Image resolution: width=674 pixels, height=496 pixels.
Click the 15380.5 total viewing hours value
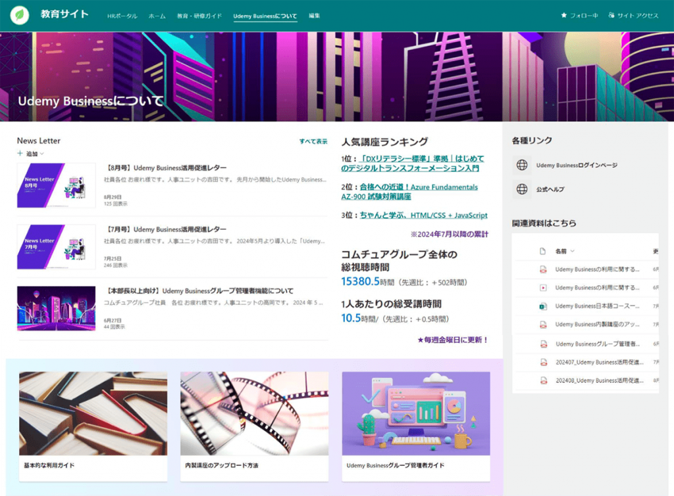tap(360, 281)
